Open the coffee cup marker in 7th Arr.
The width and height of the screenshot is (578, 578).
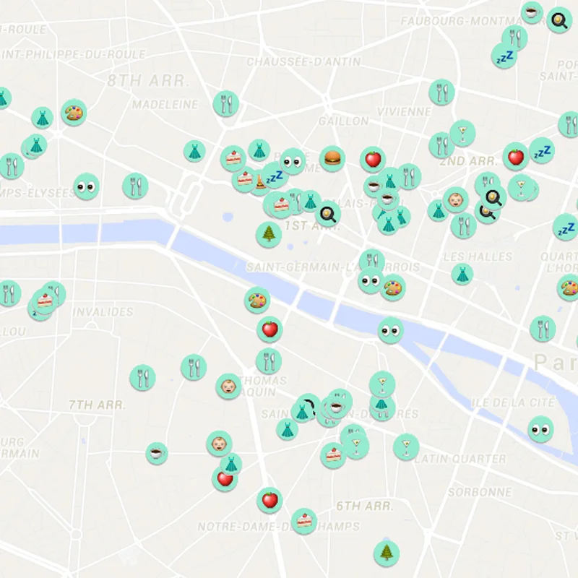tap(157, 453)
